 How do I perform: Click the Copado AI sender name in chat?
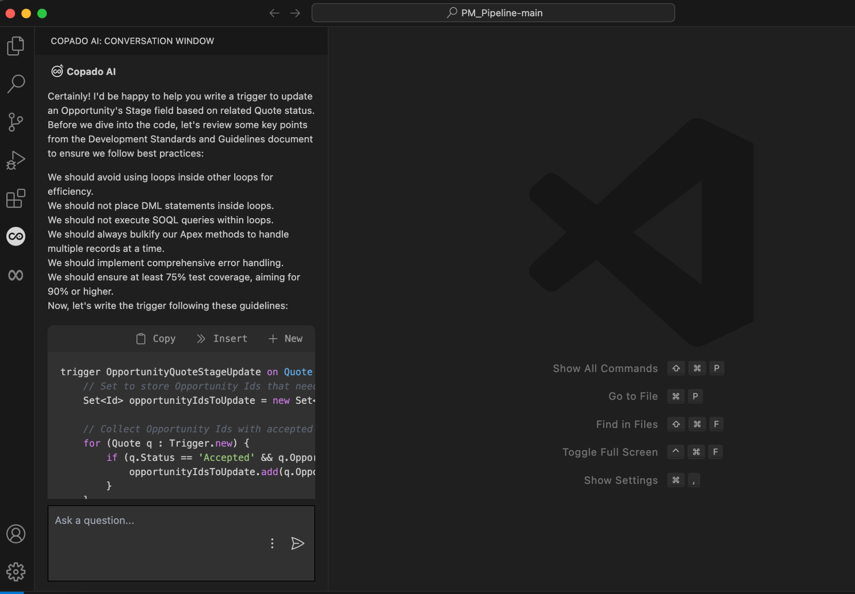pos(91,72)
